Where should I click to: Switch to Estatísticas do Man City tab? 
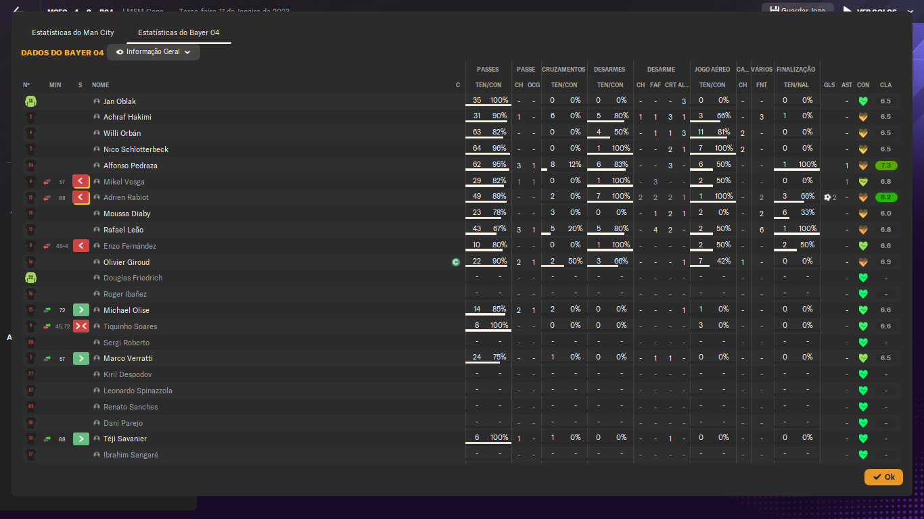click(x=73, y=32)
